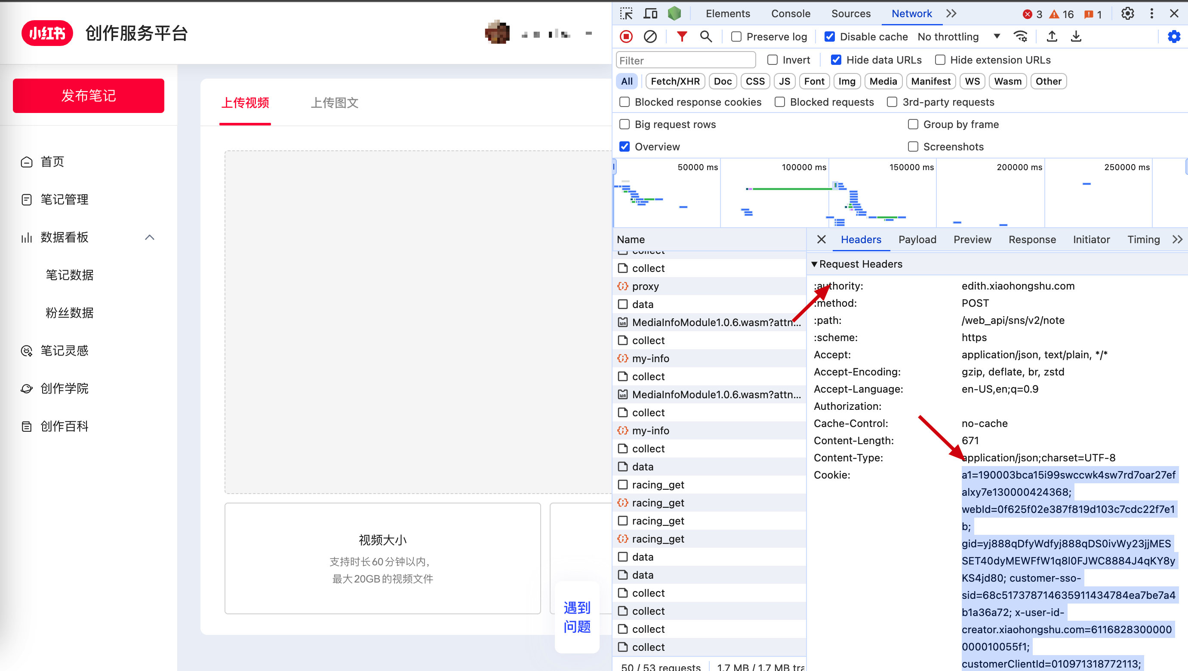Image resolution: width=1188 pixels, height=671 pixels.
Task: Click the 遇到问题 help link
Action: tap(577, 617)
